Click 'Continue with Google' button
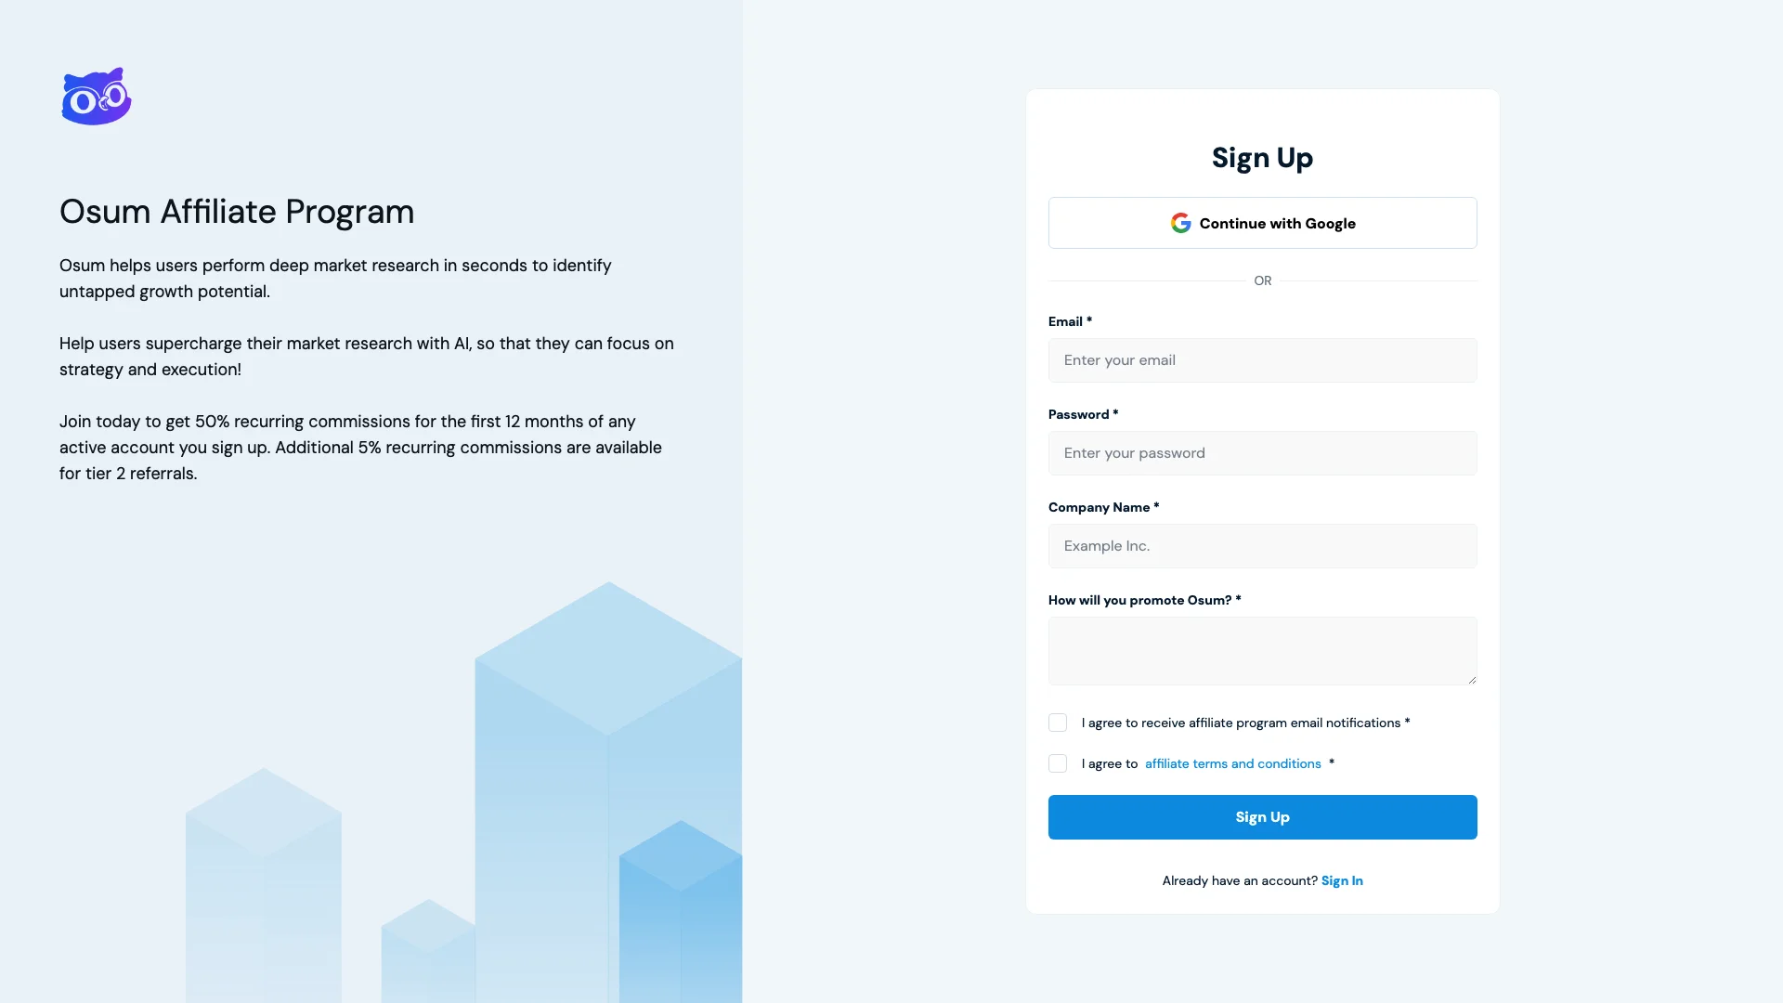This screenshot has width=1783, height=1003. (1263, 222)
